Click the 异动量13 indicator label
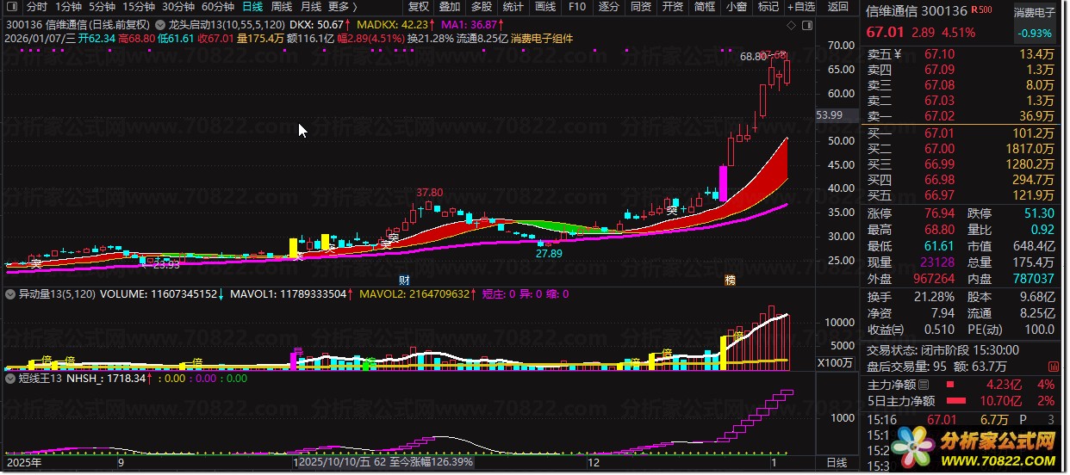The height and width of the screenshot is (475, 1070). (55, 294)
